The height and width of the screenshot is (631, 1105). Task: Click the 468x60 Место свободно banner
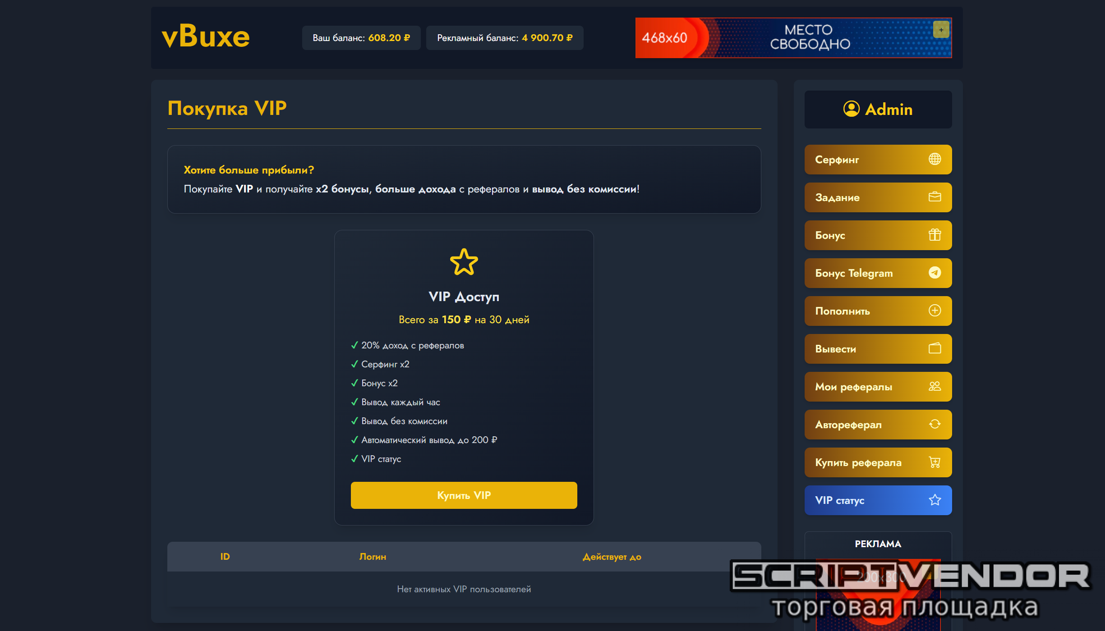[x=793, y=38]
